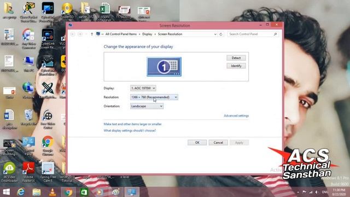Click the greyed Apply button

[239, 142]
